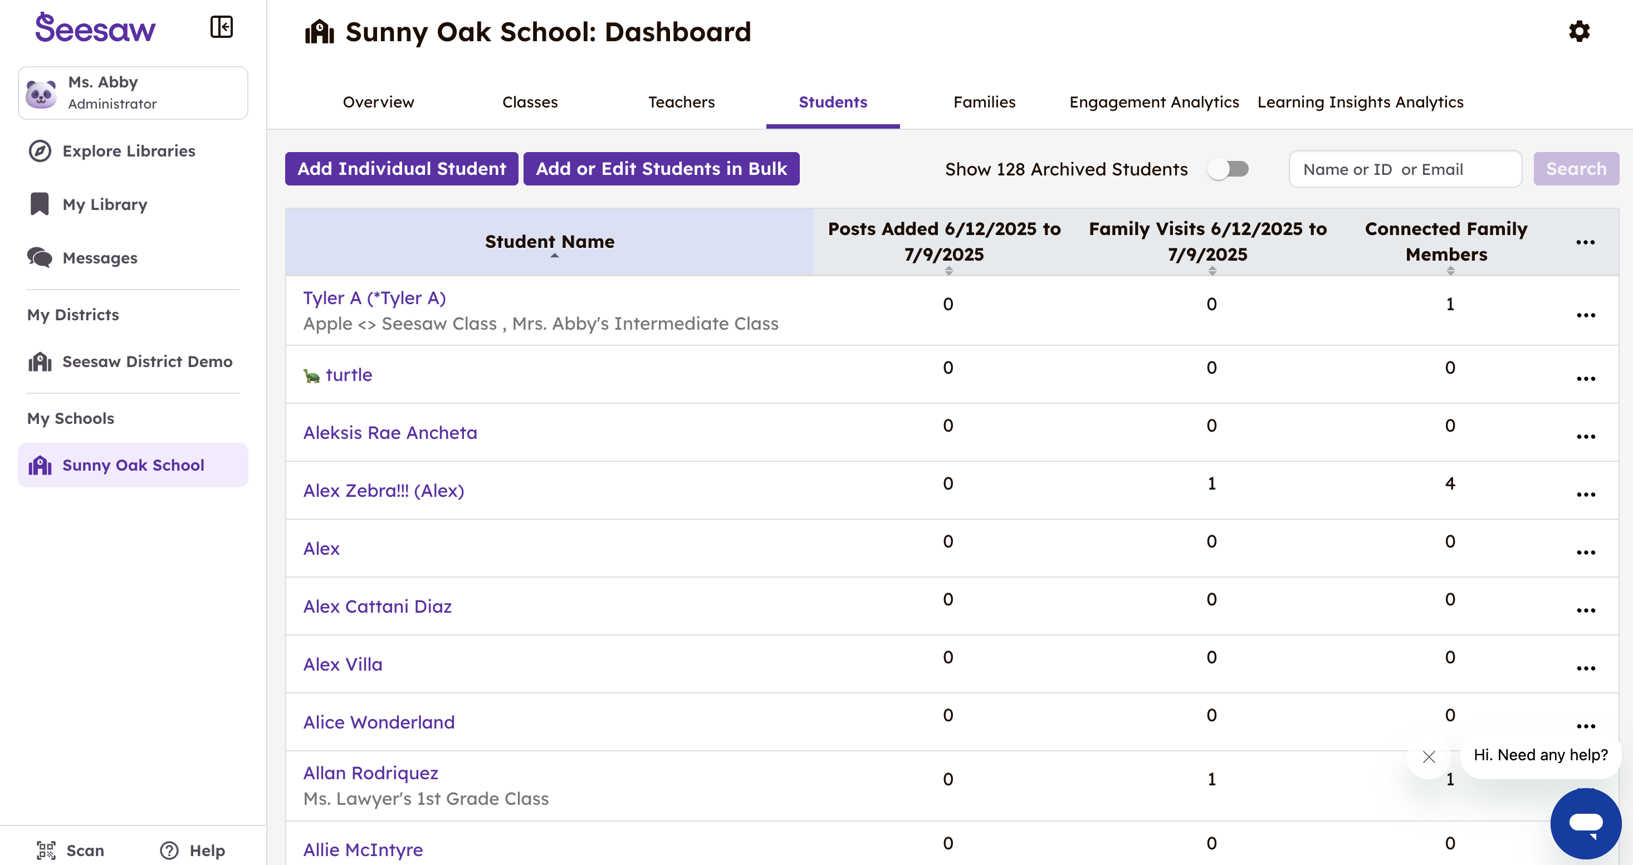The image size is (1633, 865).
Task: Open My Library via the bookmark icon
Action: [x=40, y=204]
